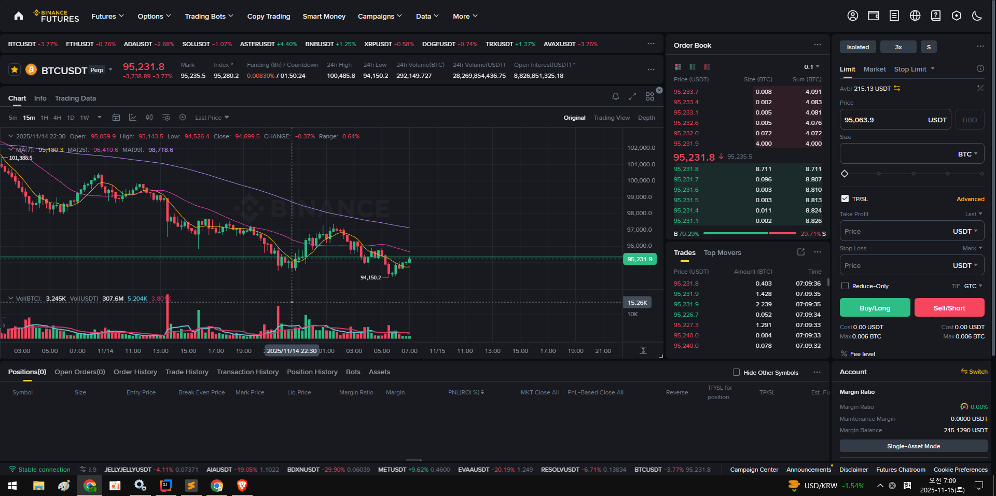Close the chart layout tooltip
Viewport: 996px width, 496px height.
coord(659,90)
